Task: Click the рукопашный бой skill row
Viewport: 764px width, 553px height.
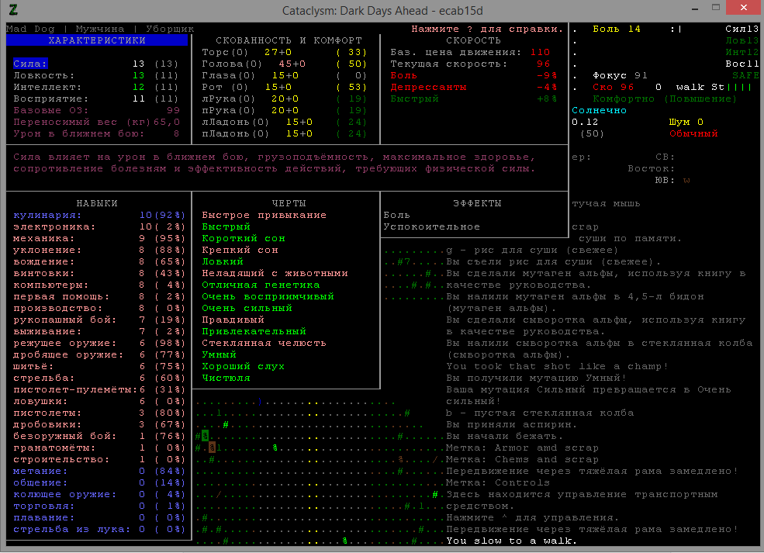Action: [x=99, y=320]
